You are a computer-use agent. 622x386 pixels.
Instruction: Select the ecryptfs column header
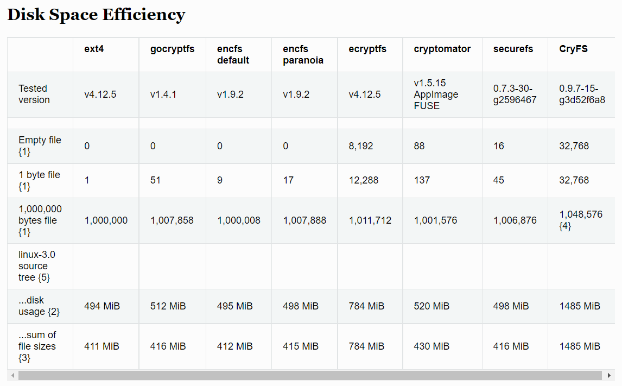tap(367, 49)
